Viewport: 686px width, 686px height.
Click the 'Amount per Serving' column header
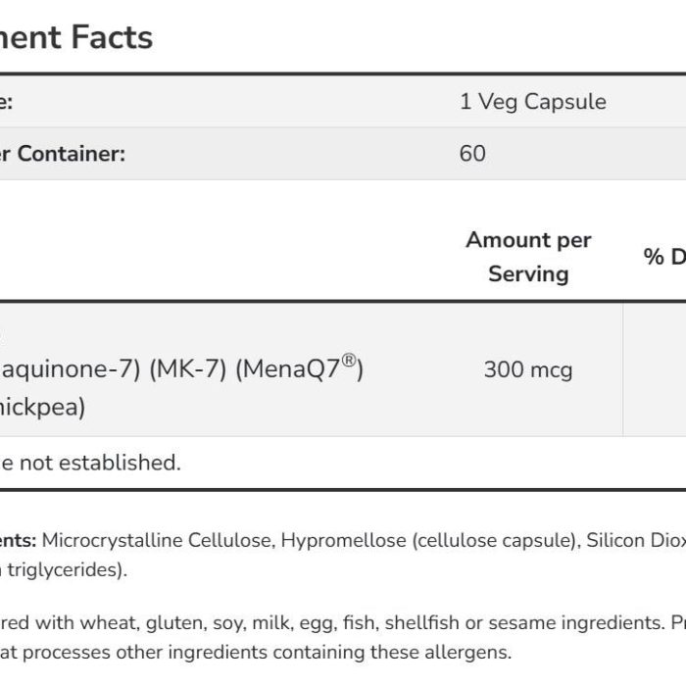point(528,257)
